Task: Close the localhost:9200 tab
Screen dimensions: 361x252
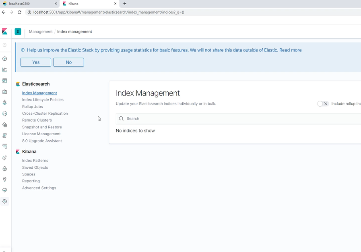Action: [56, 4]
